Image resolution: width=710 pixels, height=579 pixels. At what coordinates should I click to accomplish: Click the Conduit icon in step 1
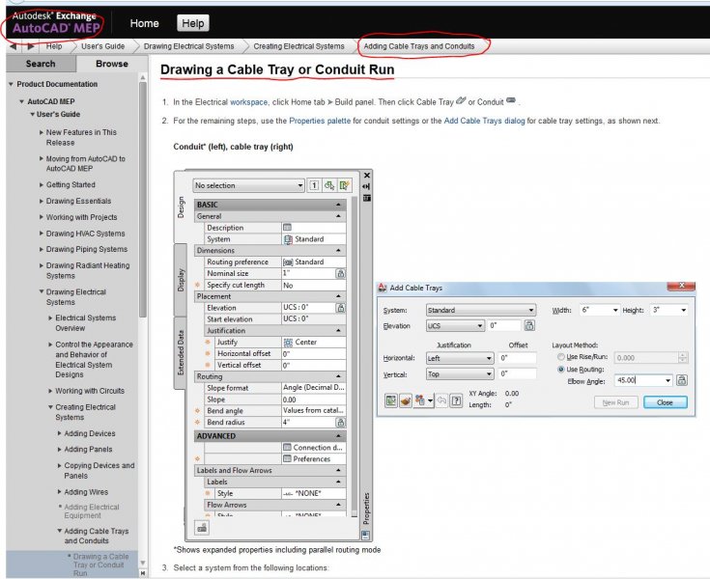511,100
